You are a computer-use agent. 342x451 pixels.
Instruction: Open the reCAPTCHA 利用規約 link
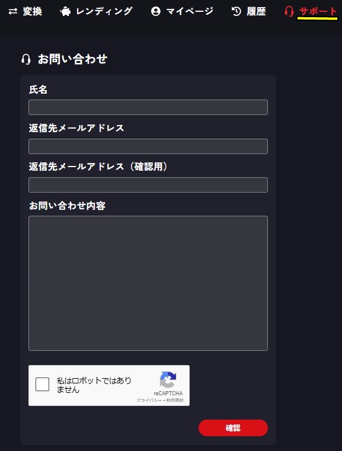175,400
